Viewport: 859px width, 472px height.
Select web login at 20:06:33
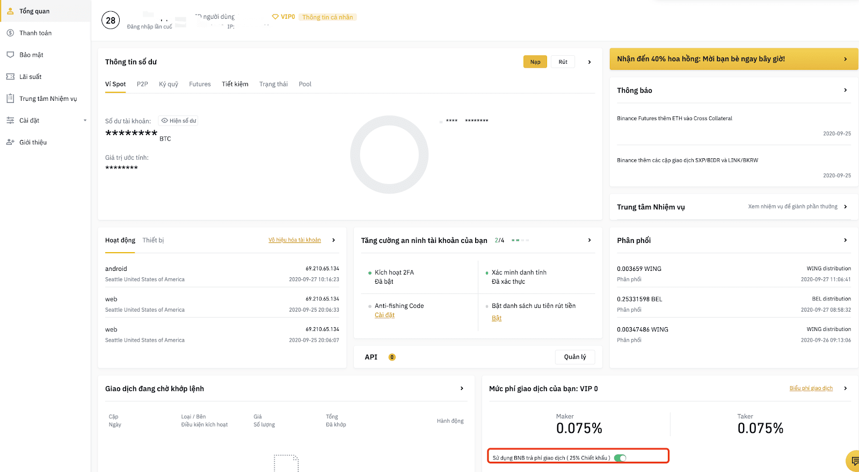pos(222,304)
